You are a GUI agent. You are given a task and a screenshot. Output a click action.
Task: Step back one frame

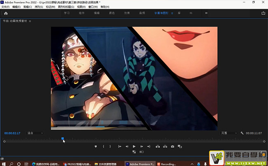click(127, 146)
